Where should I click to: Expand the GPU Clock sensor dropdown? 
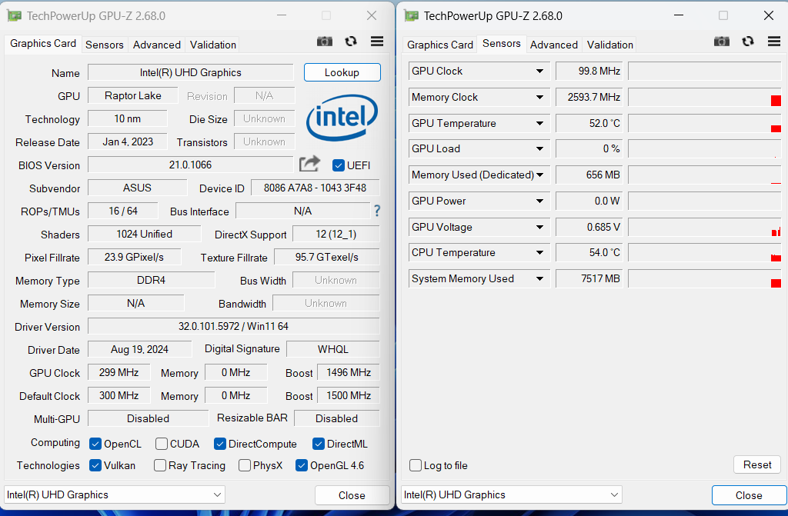539,72
